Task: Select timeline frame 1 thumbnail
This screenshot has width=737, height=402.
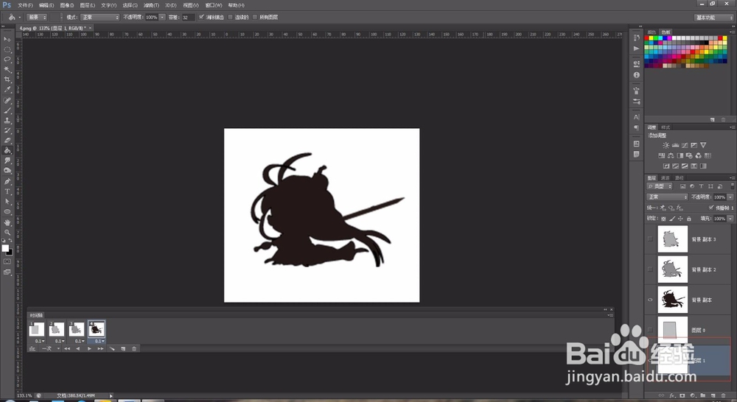Action: point(37,328)
